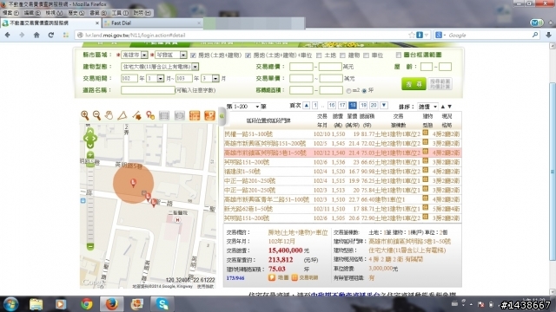The height and width of the screenshot is (312, 556).
Task: Choose the triangle measure tool above map
Action: pyautogui.click(x=122, y=115)
